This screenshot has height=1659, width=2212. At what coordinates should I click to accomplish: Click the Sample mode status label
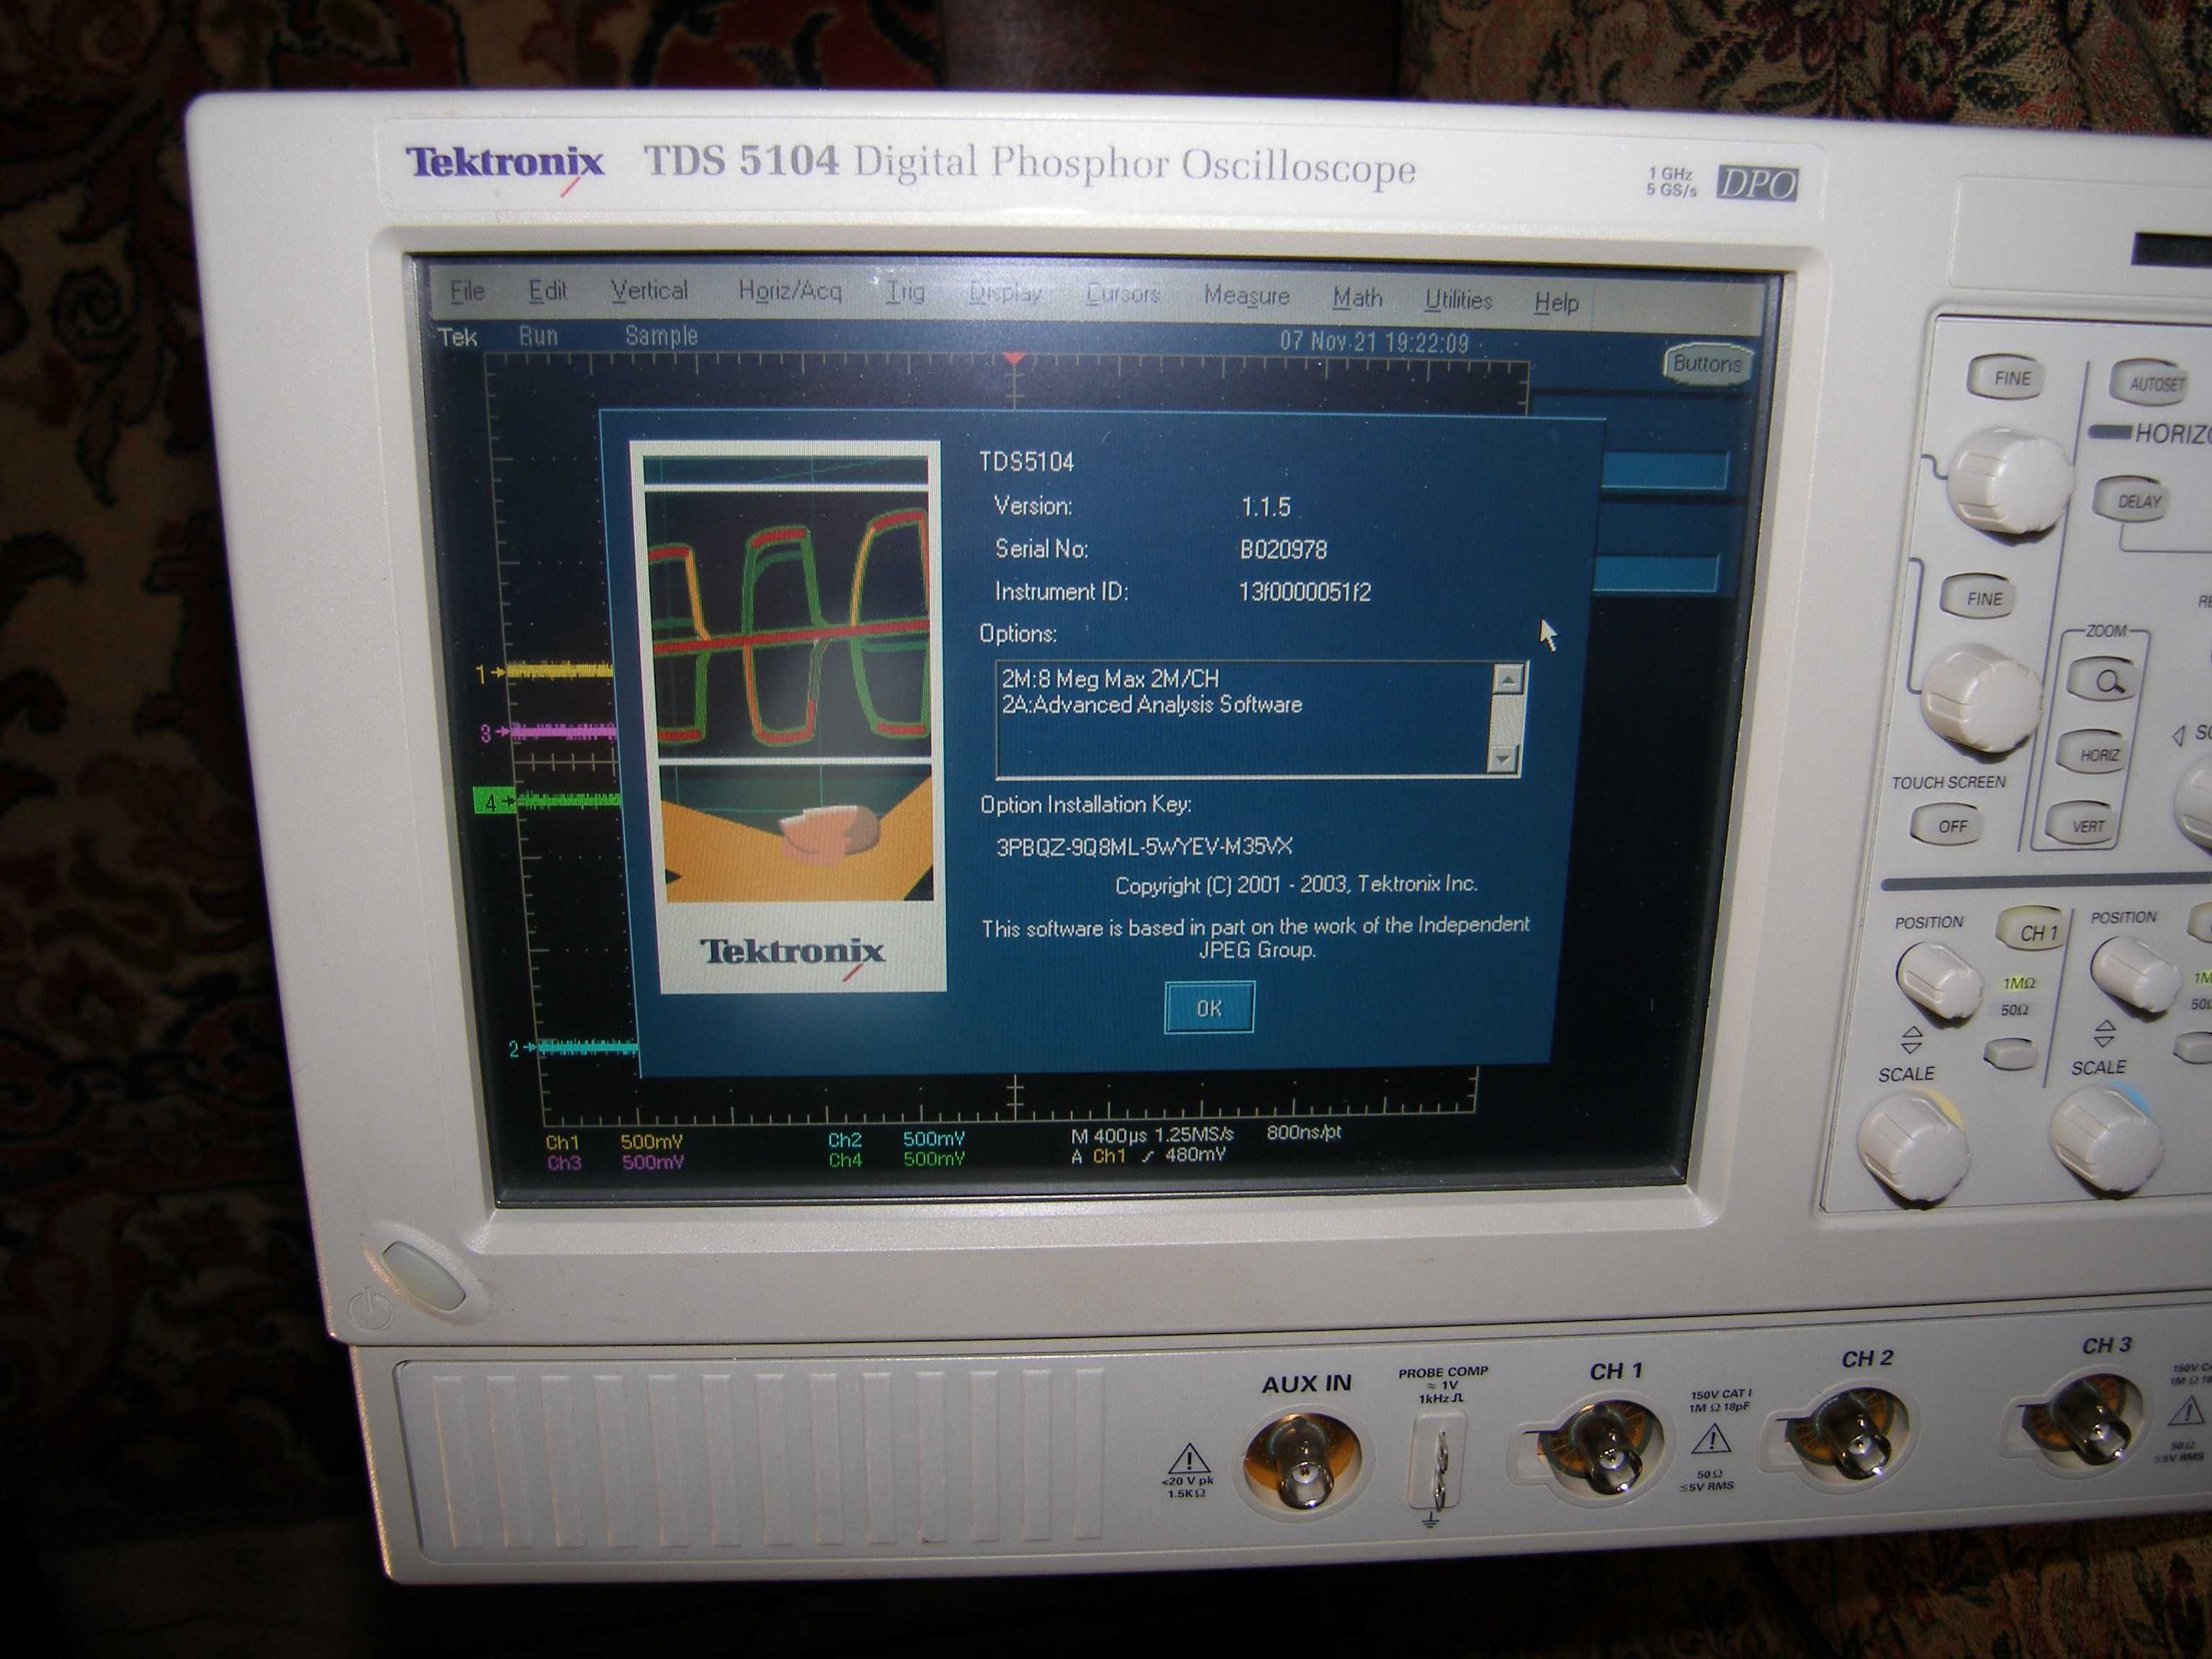tap(661, 336)
